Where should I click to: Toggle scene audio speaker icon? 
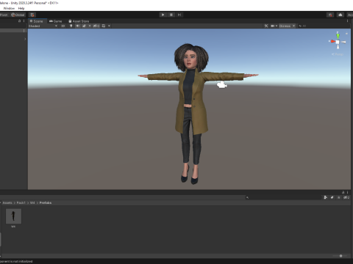[x=78, y=26]
